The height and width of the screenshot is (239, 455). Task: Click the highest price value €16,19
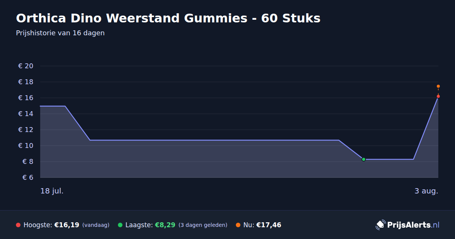click(67, 225)
